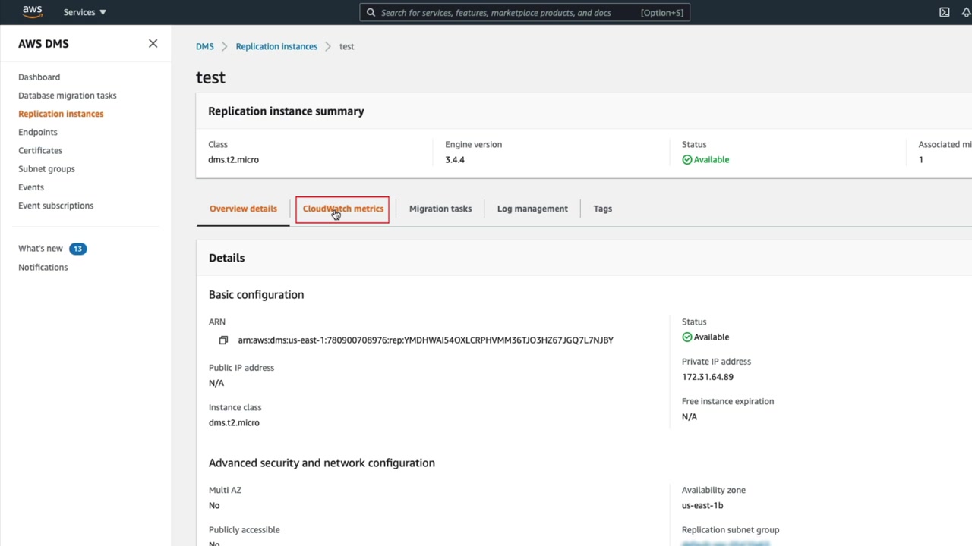Copy the ARN using the copy icon
This screenshot has width=972, height=546.
(223, 340)
